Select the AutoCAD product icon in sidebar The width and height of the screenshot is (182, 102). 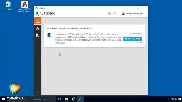38,28
